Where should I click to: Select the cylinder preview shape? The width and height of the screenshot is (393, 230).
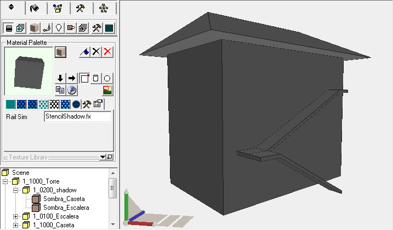96,78
